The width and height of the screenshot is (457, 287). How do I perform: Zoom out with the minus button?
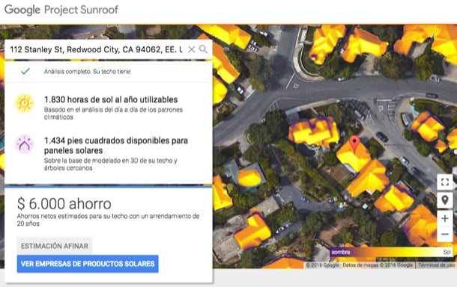click(x=445, y=234)
